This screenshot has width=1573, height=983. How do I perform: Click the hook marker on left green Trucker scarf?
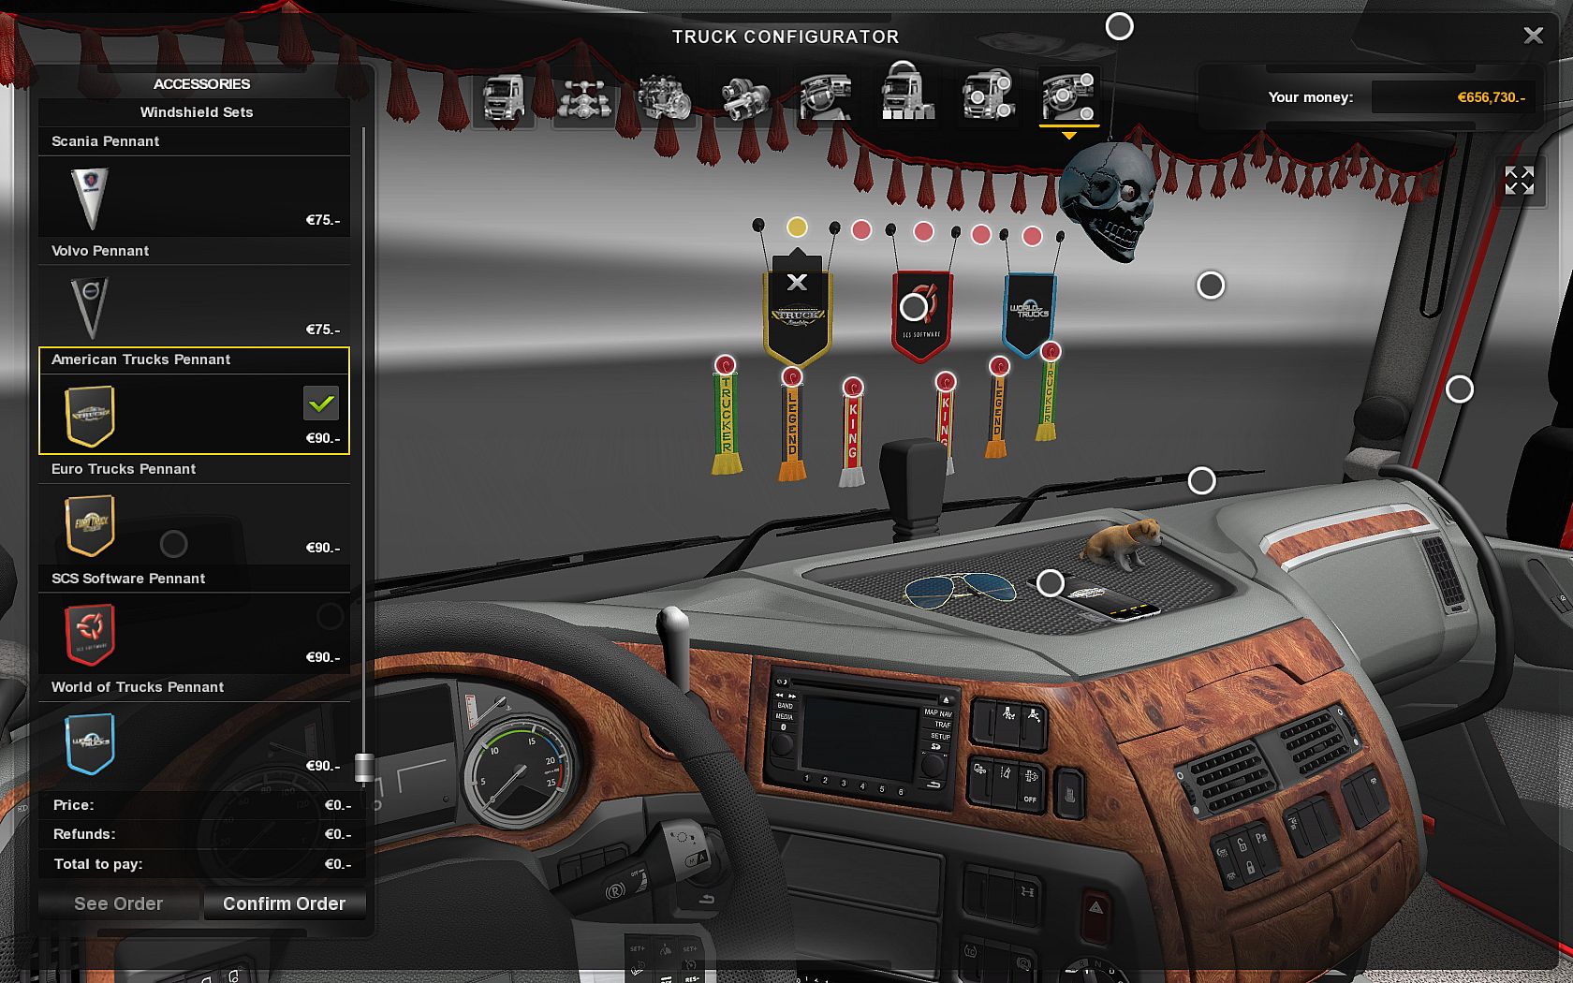(725, 364)
